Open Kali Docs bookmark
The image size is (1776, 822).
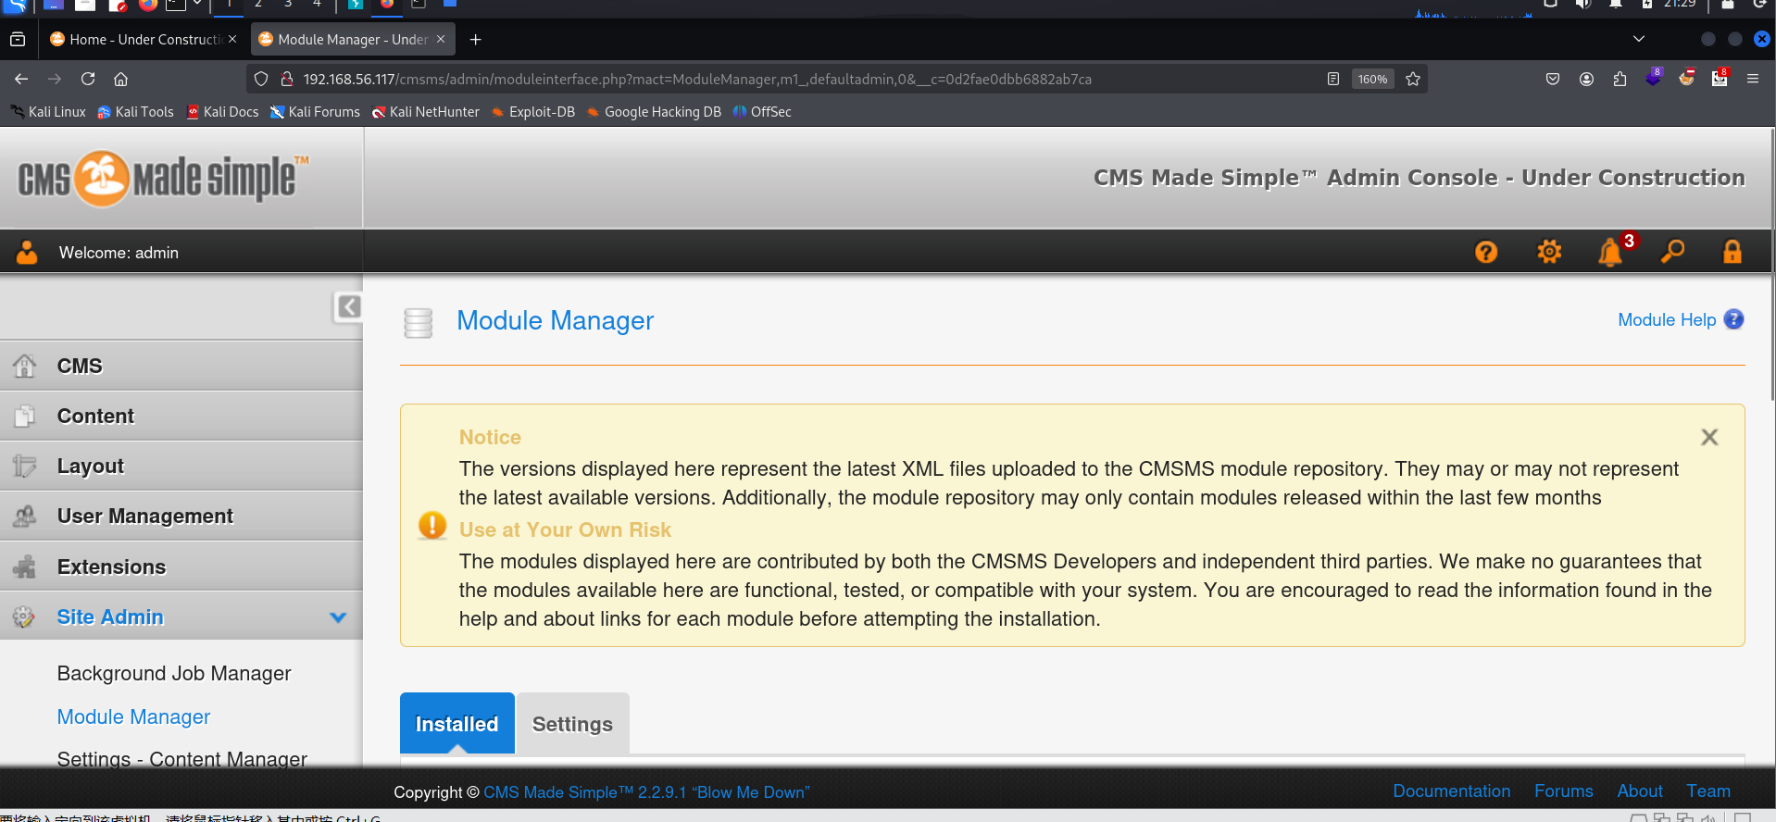223,112
